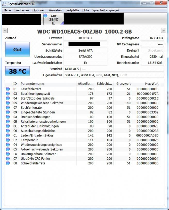Screen dimensions: 169x210
Task: Click the 38 °C temperature button
Action: 17,71
